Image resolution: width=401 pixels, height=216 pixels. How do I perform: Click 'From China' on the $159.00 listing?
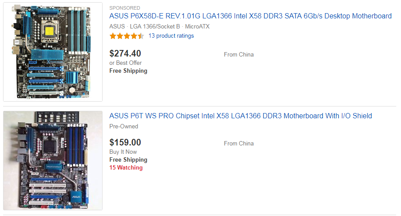click(238, 144)
